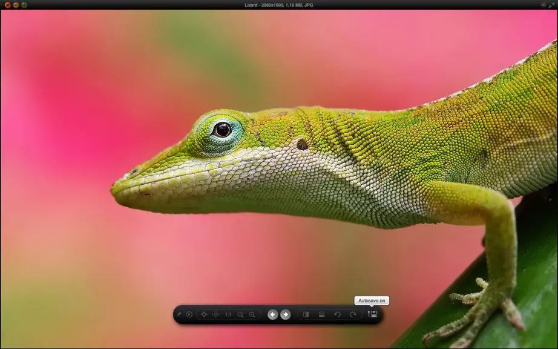Viewport: 558px width, 349px height.
Task: Fit image to window with solid-arrows icon
Action: tap(204, 314)
